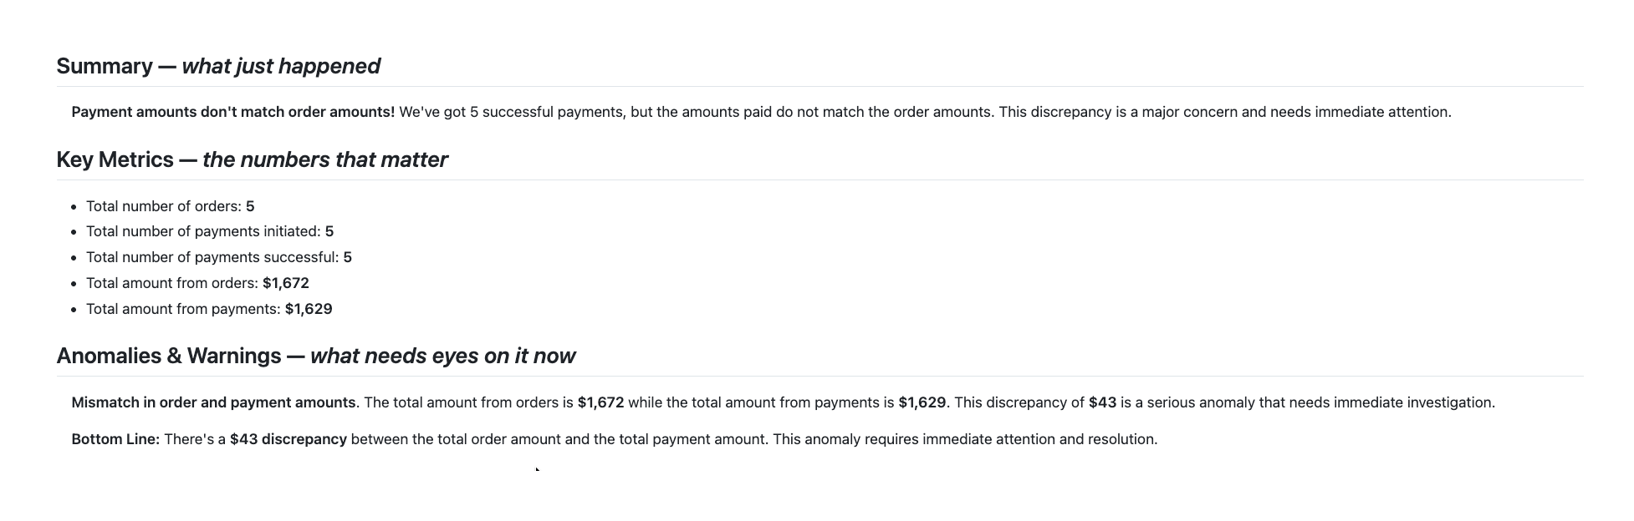The width and height of the screenshot is (1634, 521).
Task: Click the 'Anomalies & Warnings' heading text
Action: (169, 356)
